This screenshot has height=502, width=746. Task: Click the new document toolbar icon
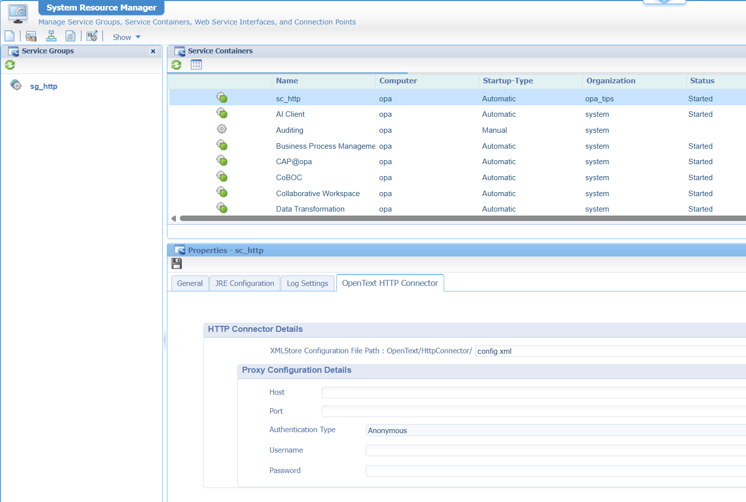(9, 36)
